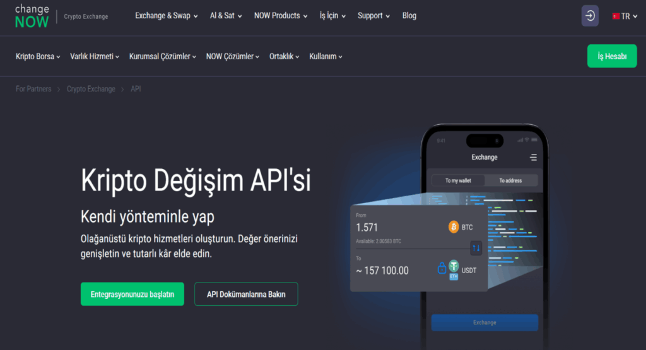646x350 pixels.
Task: Click the Tether USDT coin icon
Action: (x=454, y=266)
